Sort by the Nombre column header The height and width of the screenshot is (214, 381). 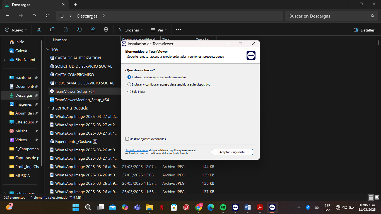pyautogui.click(x=60, y=40)
